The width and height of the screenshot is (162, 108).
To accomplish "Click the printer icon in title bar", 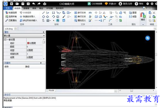I will [44, 4].
